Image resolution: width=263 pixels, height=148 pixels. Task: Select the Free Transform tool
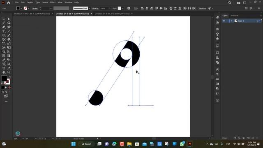(x=9, y=48)
